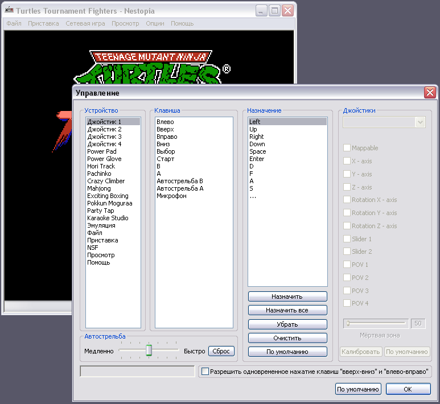Enable simultaneous up-down and left-right key presses checkbox
Image resolution: width=440 pixels, height=404 pixels.
pos(205,372)
